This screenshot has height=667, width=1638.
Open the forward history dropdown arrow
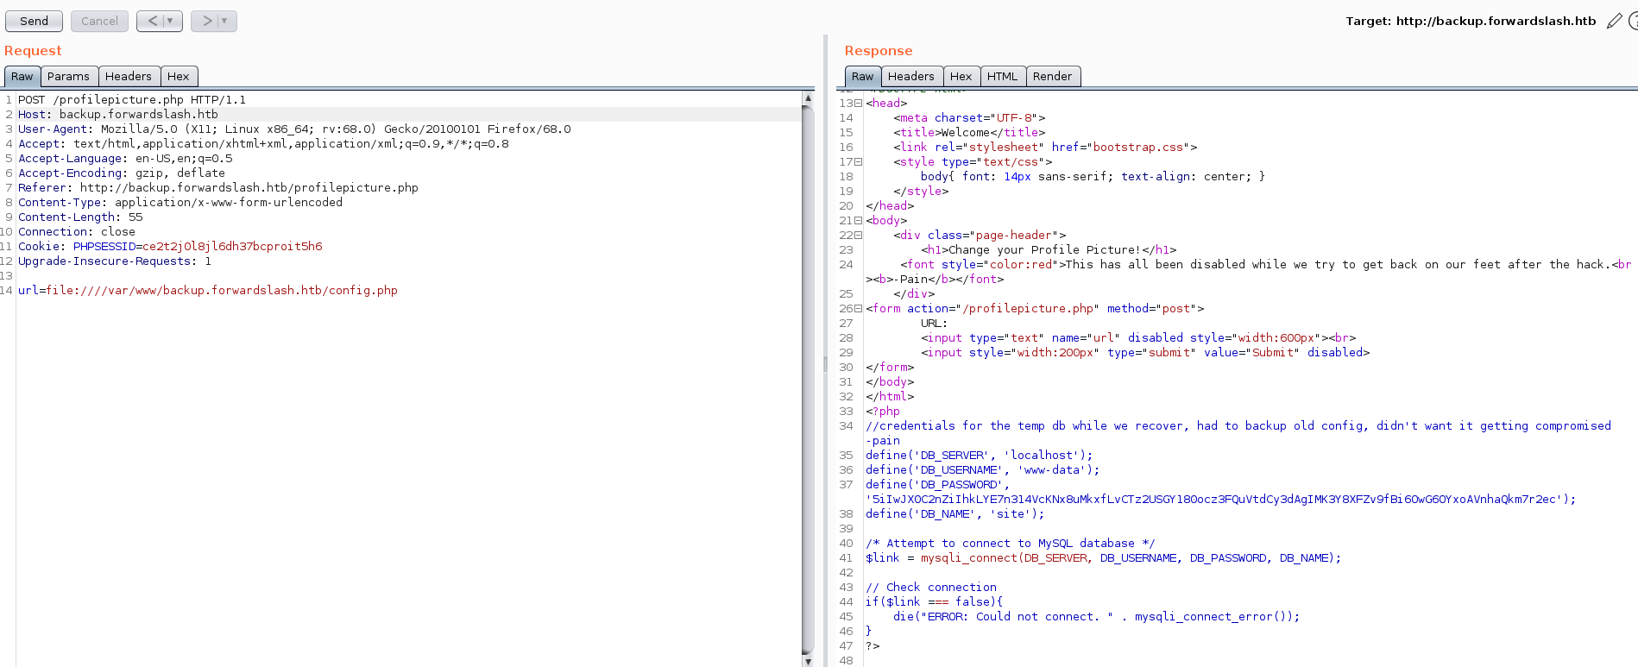(x=225, y=21)
